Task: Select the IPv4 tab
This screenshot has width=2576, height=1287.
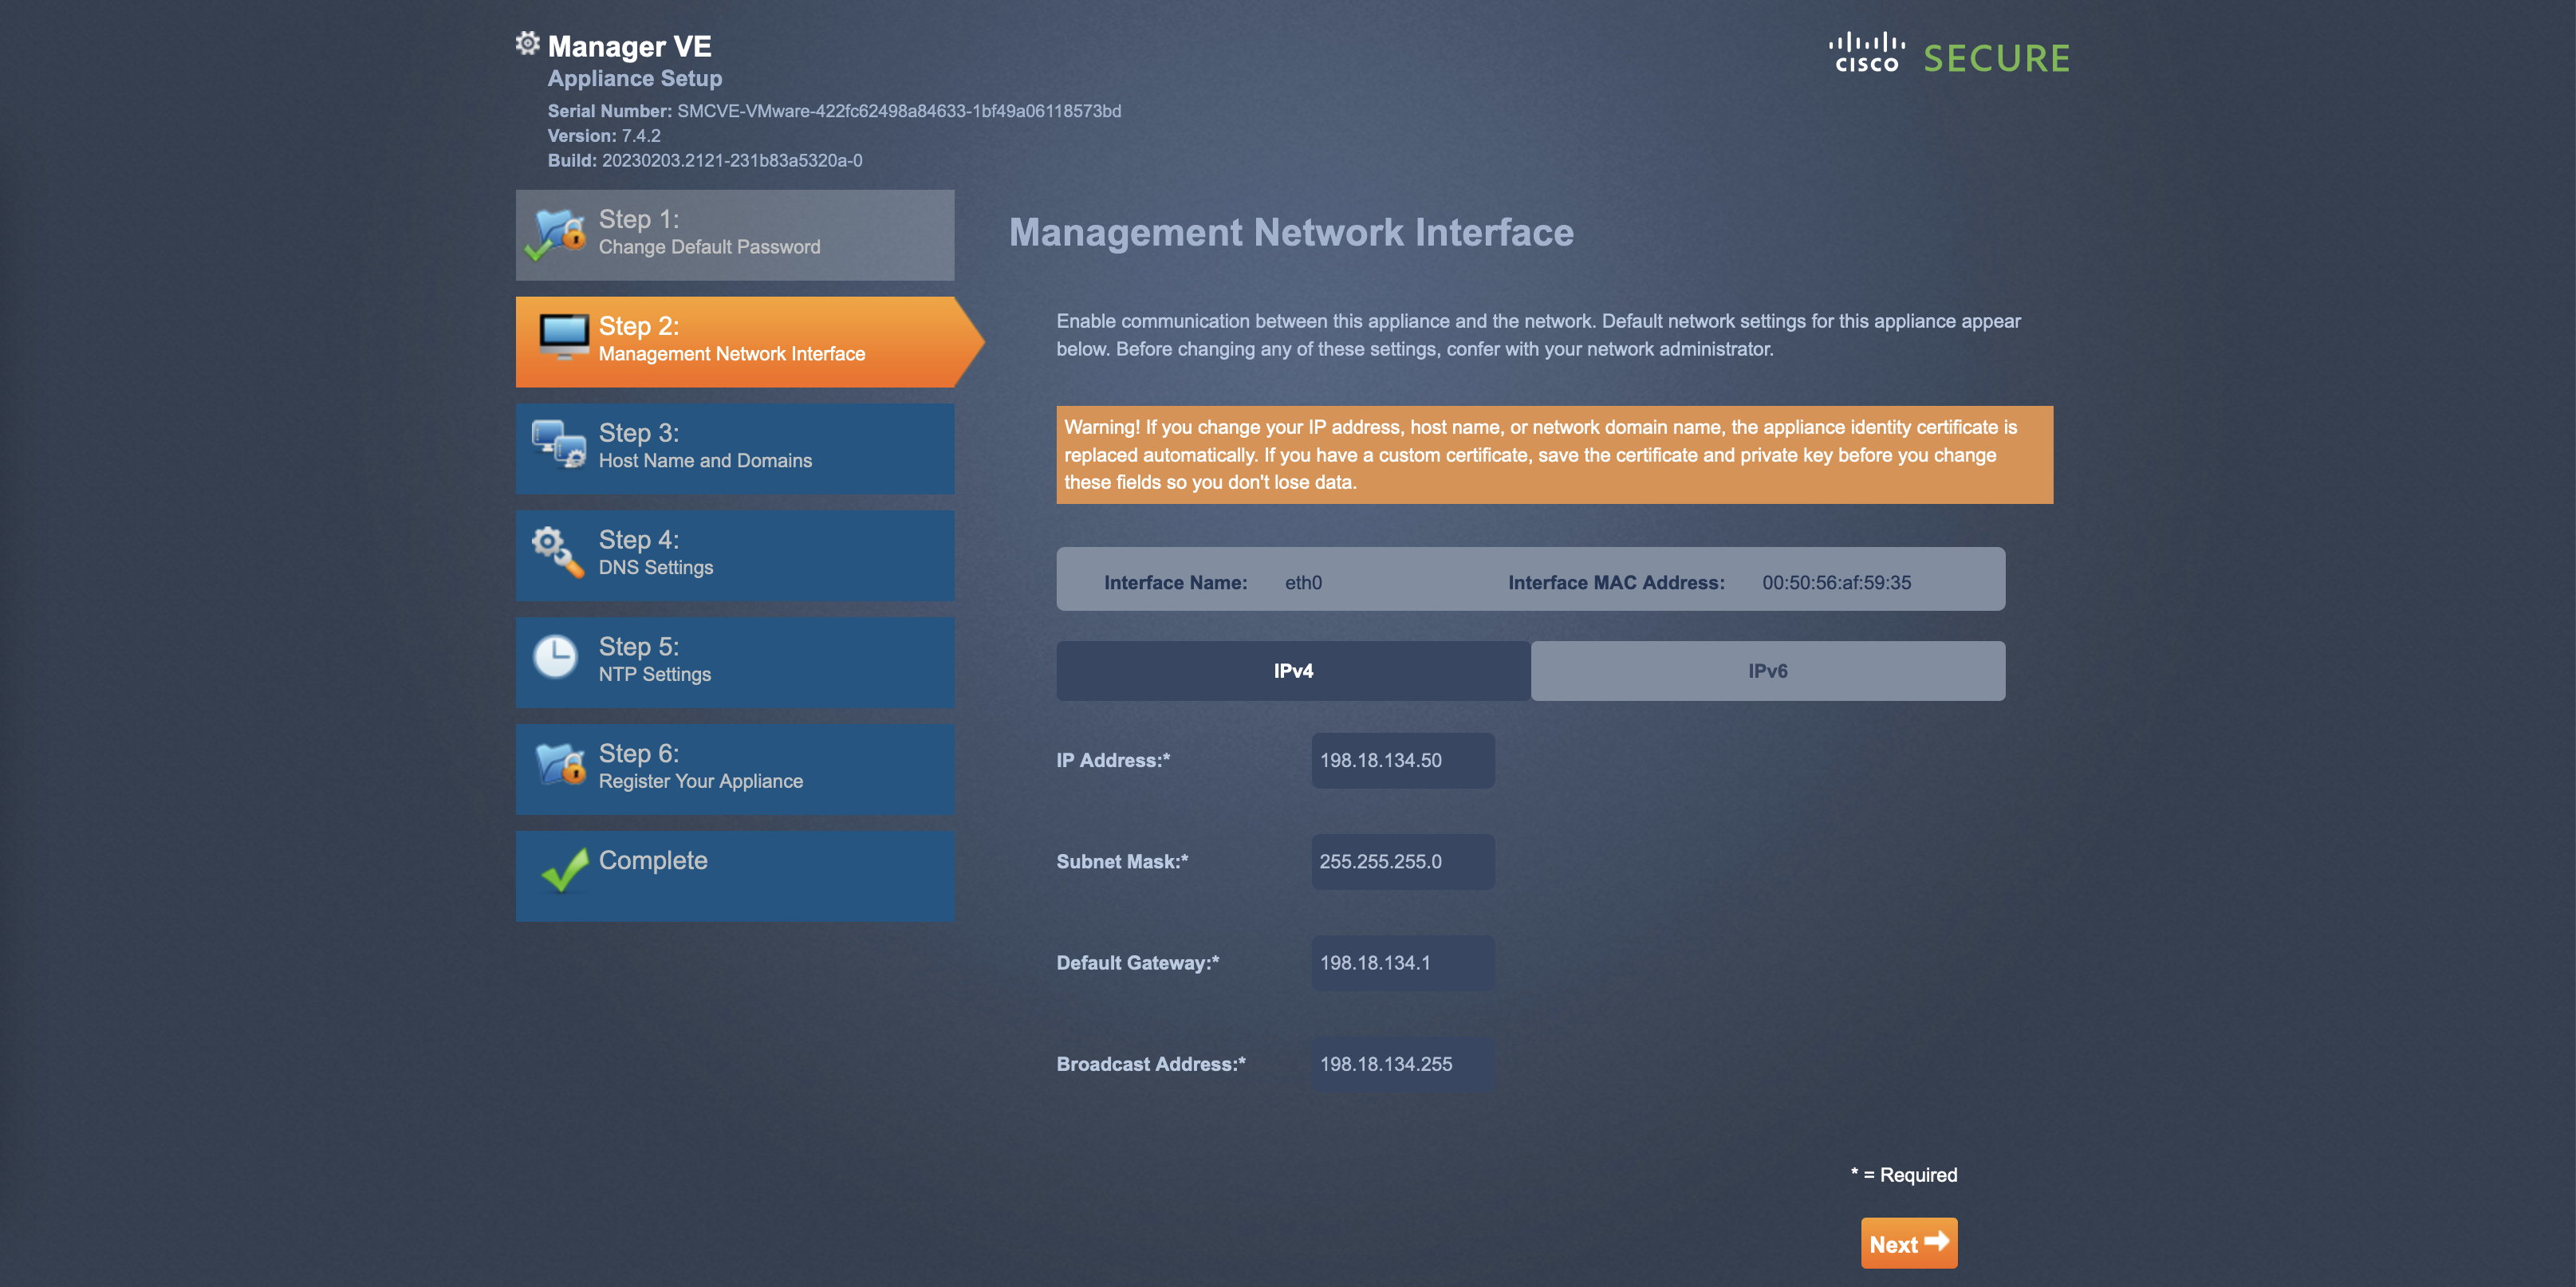Action: click(x=1292, y=671)
